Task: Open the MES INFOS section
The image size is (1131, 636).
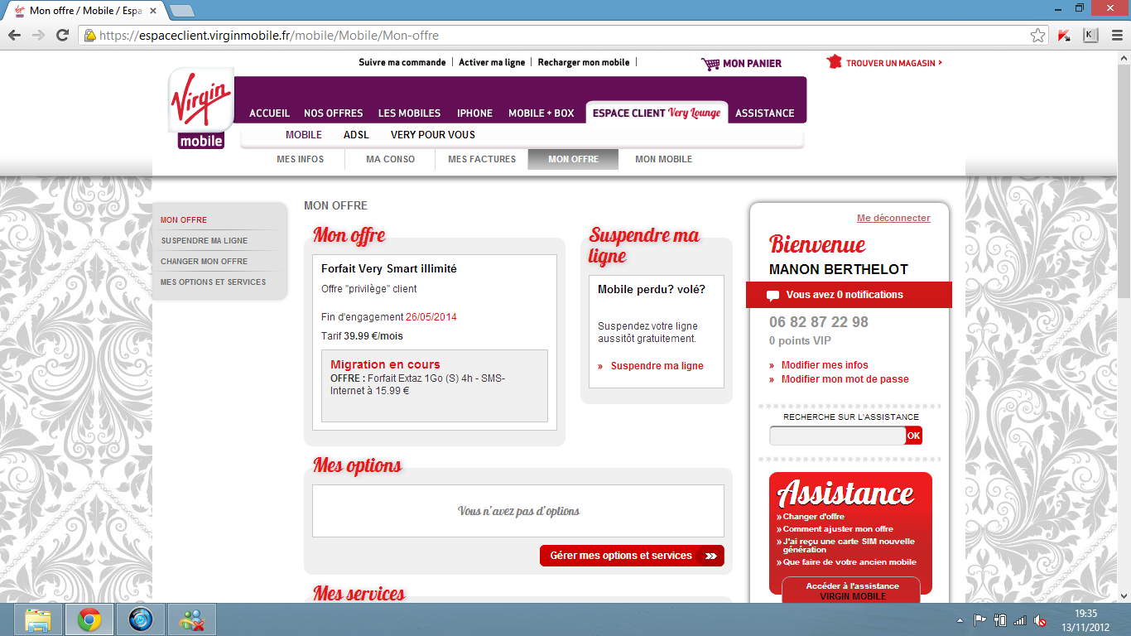Action: [x=301, y=159]
